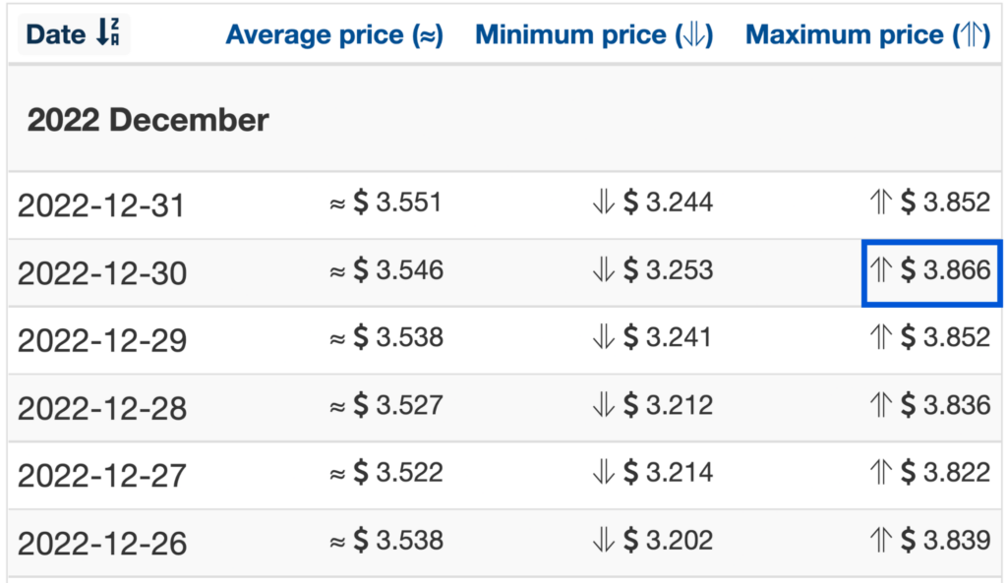Select the 2022-12-28 date row
Viewport: 1007px width, 583px height.
(504, 408)
